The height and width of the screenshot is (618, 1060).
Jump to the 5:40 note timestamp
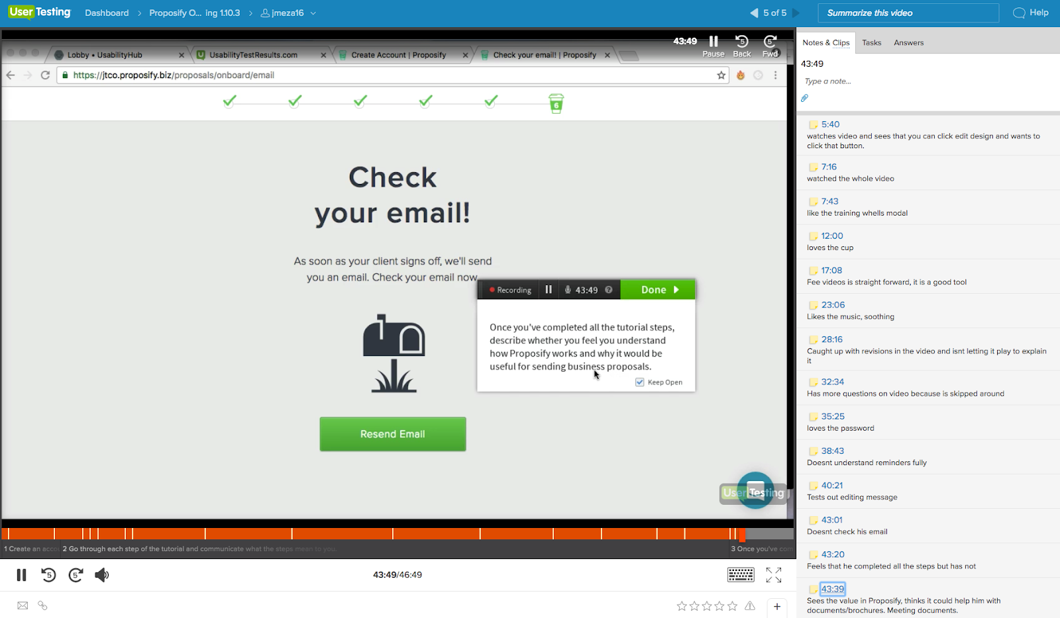pos(830,124)
